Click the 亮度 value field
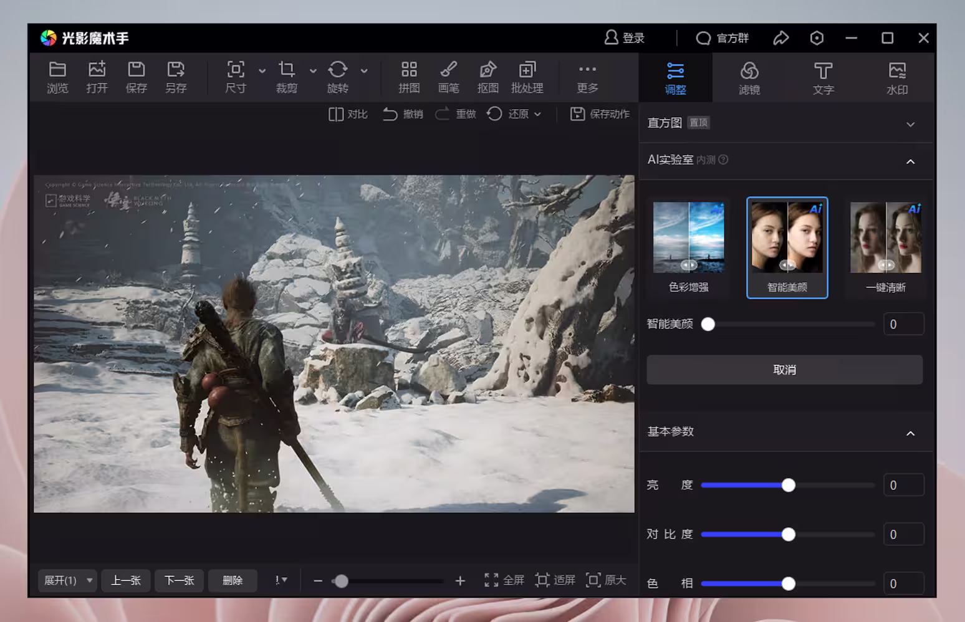The image size is (965, 622). coord(903,485)
